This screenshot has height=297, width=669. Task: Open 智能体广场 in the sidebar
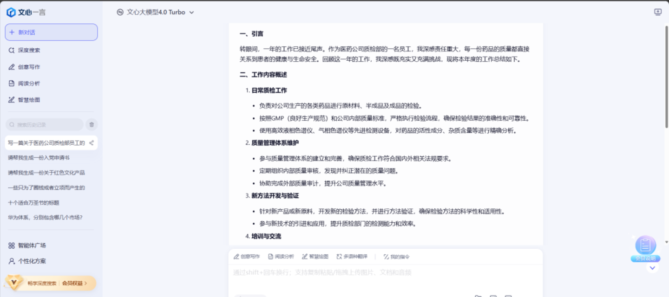[32, 245]
